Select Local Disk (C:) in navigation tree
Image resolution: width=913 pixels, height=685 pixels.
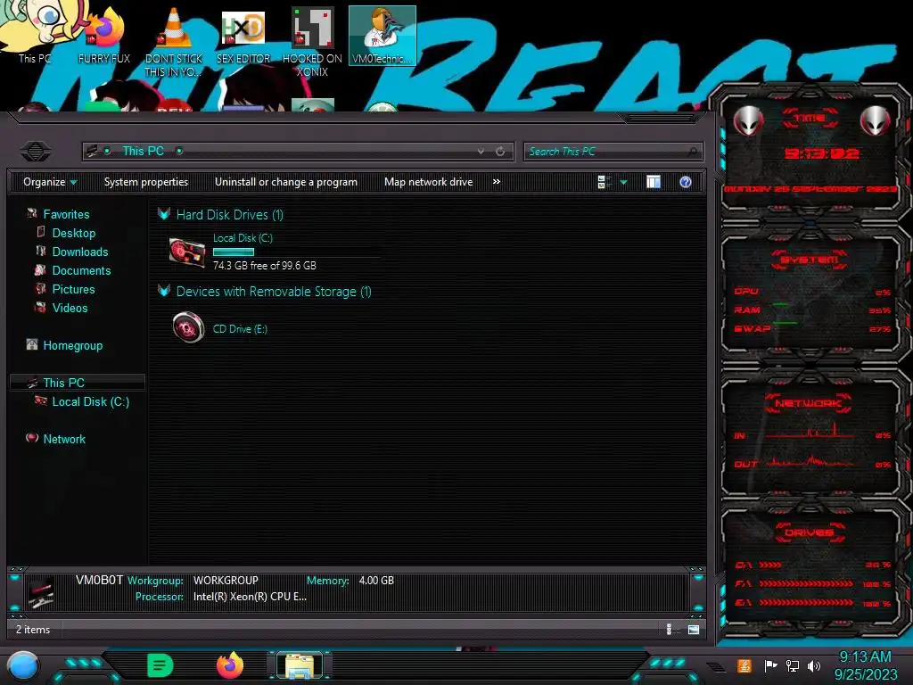[90, 401]
